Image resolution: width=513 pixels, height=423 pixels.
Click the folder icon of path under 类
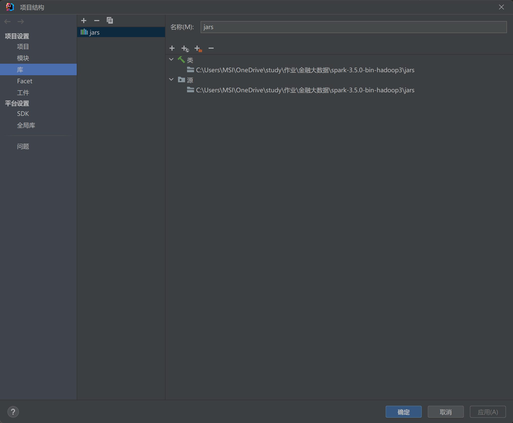point(191,70)
